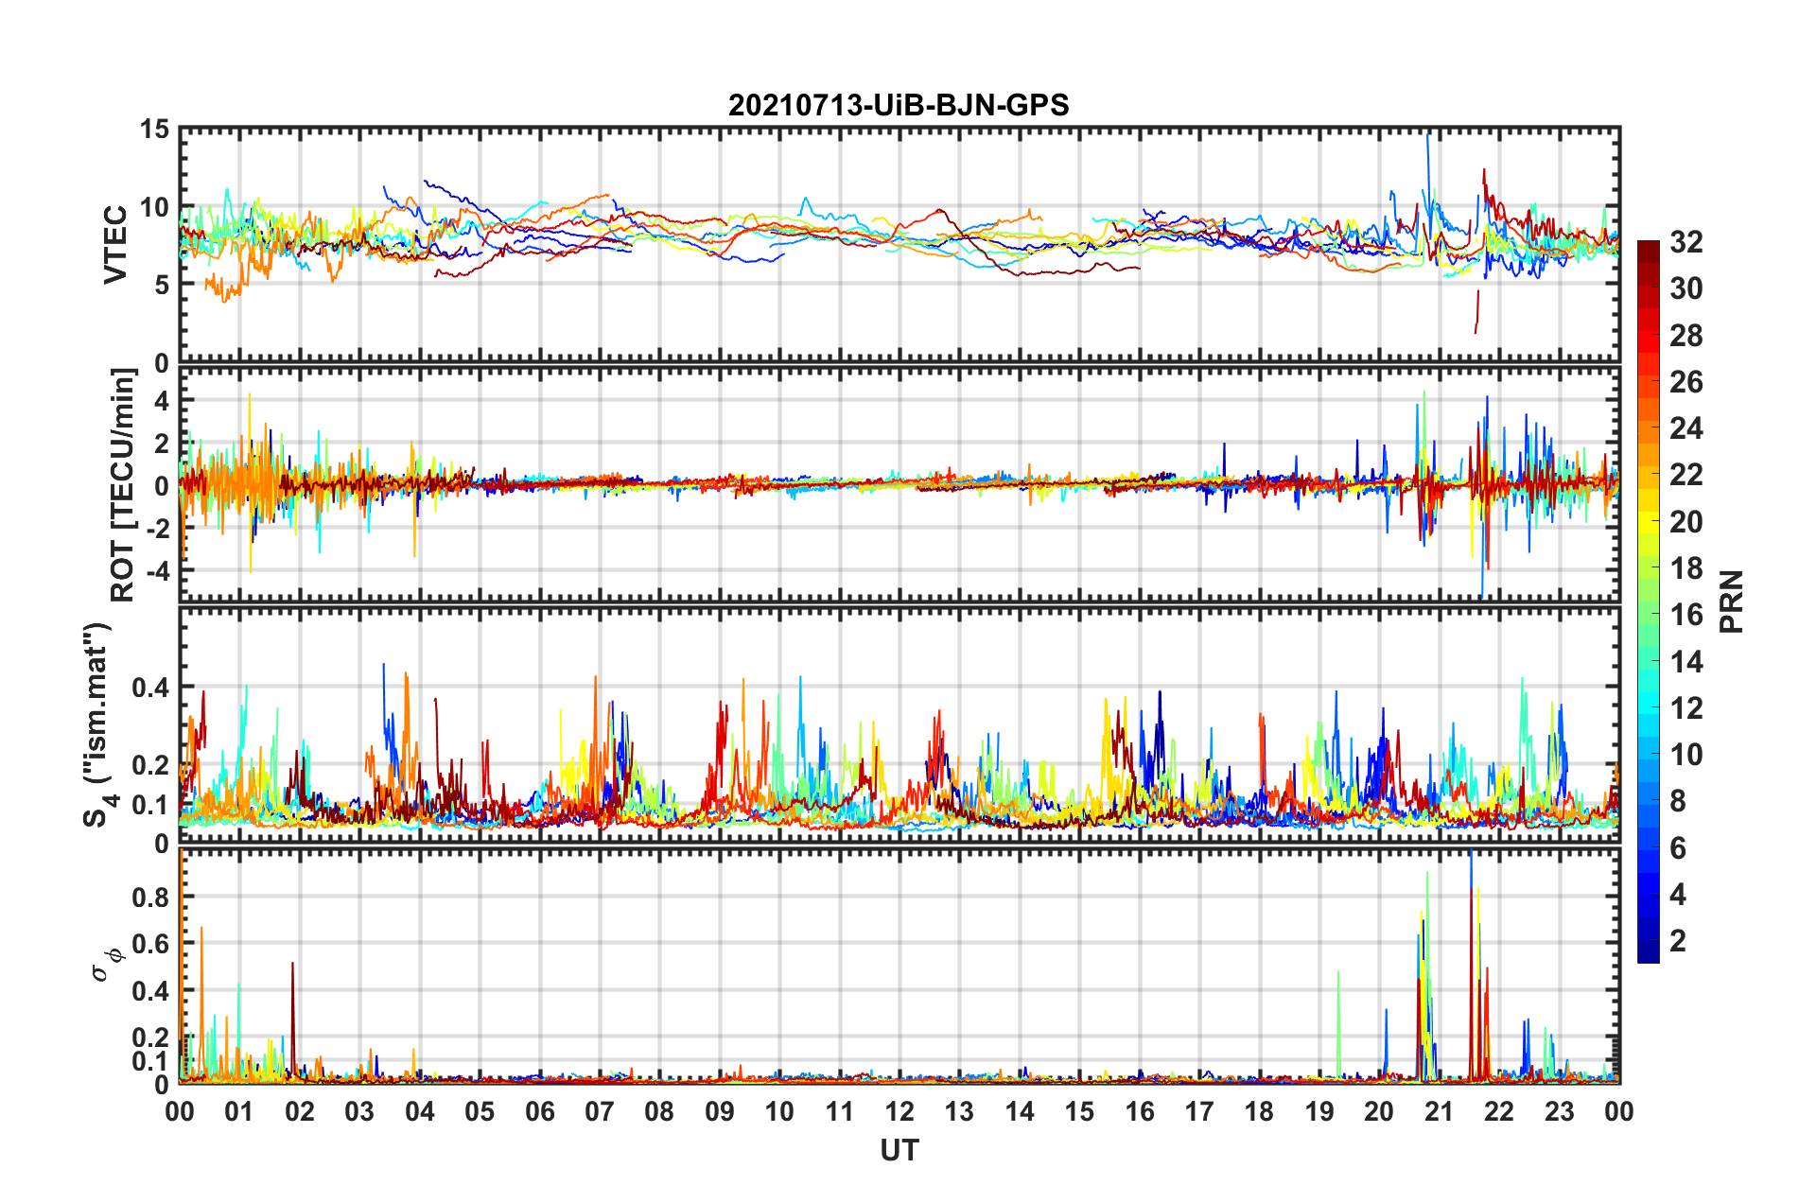
Task: Click x-axis tick label 18
Action: [1259, 1111]
